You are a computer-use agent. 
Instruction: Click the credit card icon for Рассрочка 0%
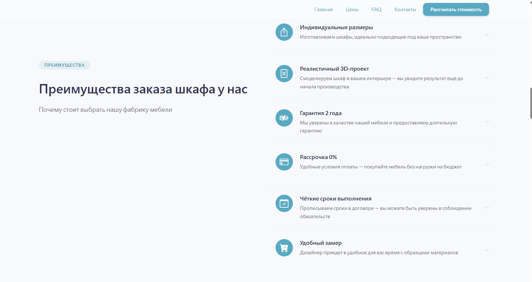(284, 162)
